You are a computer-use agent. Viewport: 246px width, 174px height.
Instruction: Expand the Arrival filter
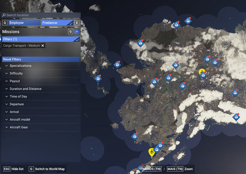point(41,112)
